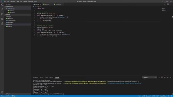Open the Go menu
173x97 pixels.
point(21,1)
